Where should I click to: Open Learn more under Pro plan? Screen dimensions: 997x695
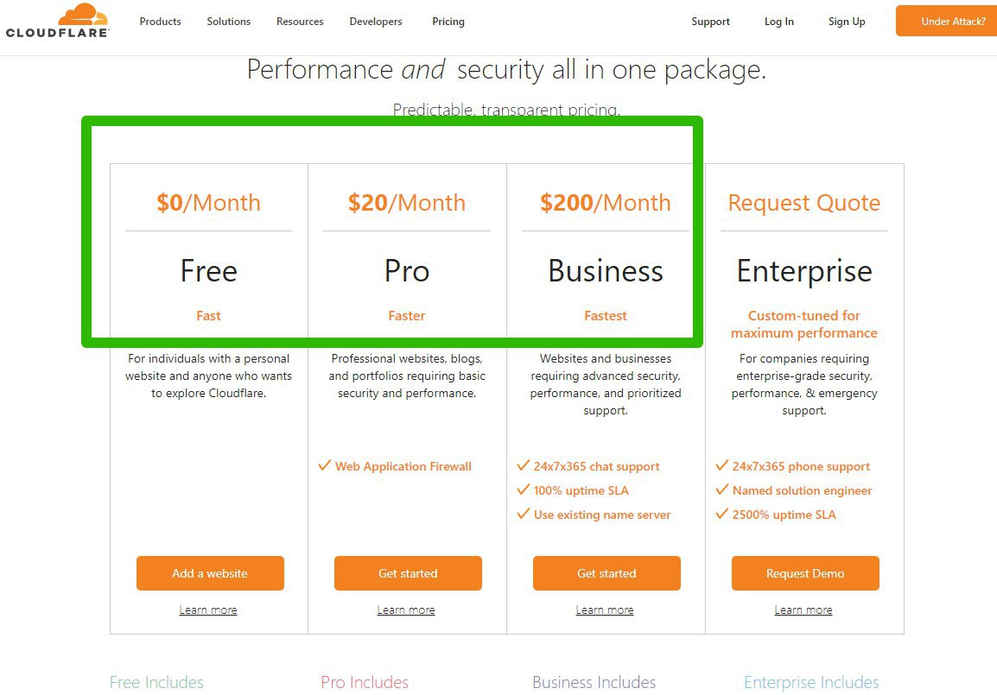tap(406, 610)
